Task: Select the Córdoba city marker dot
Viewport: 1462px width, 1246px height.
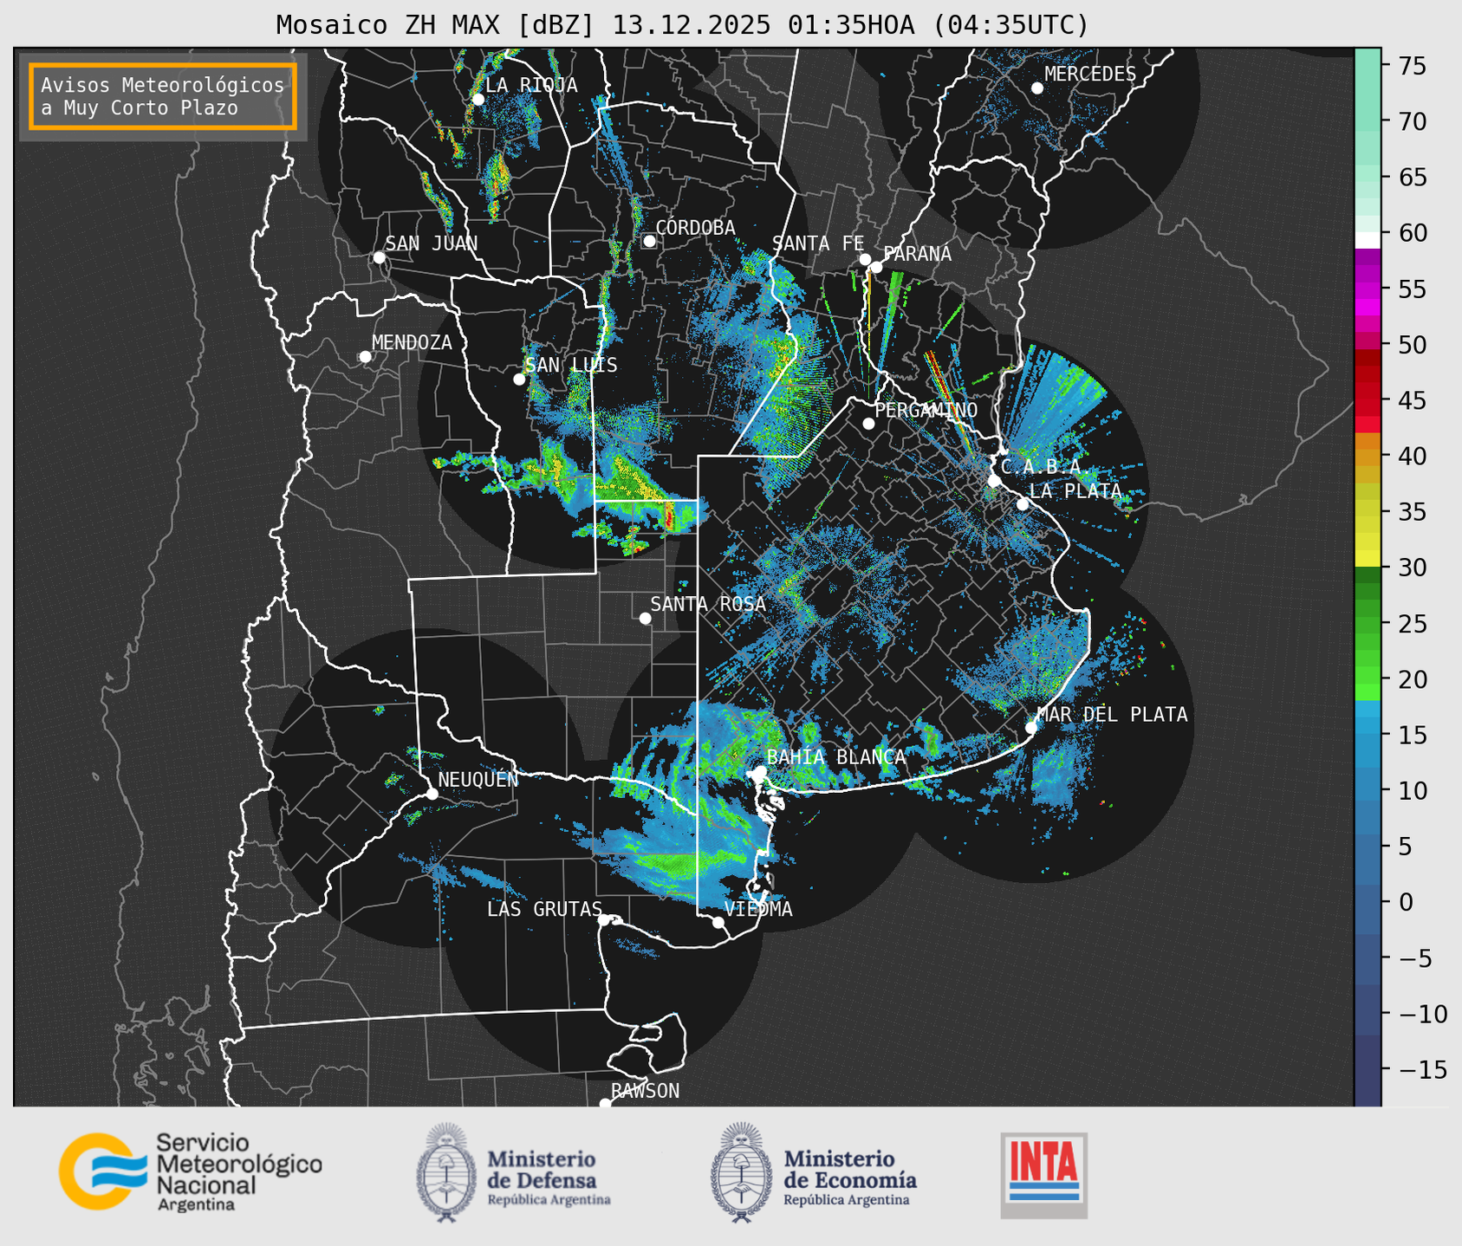Action: [x=649, y=241]
